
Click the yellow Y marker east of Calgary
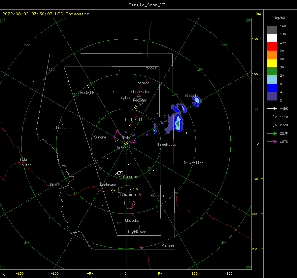(x=137, y=189)
